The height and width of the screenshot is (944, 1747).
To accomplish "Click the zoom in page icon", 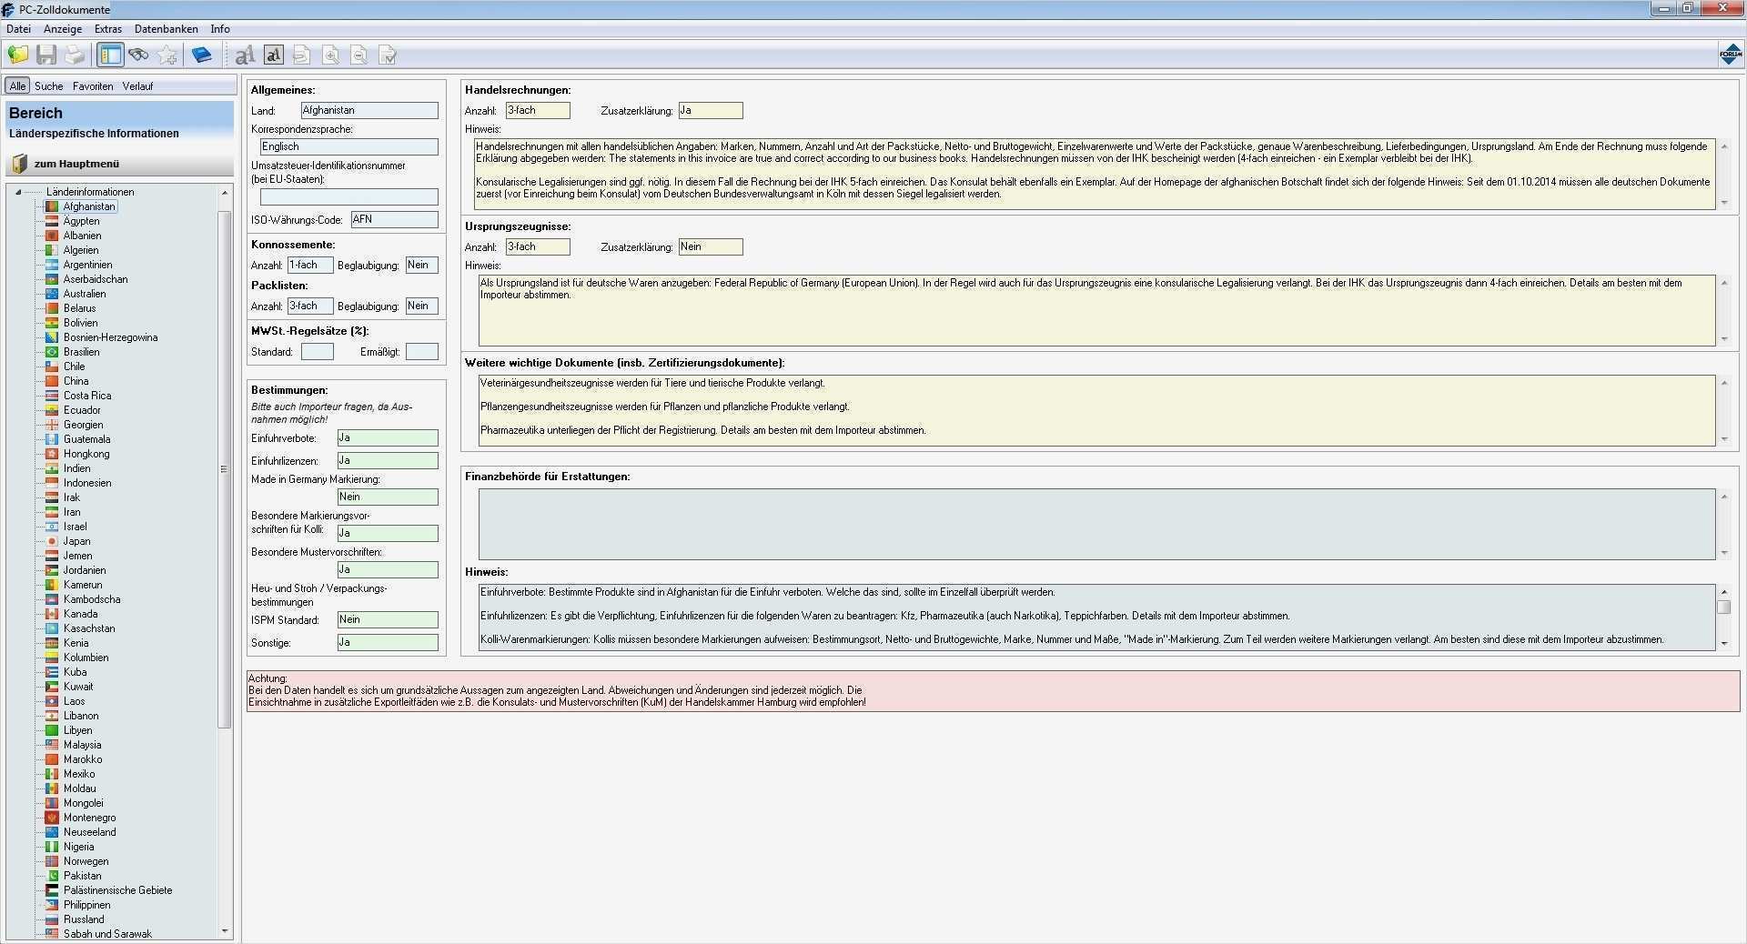I will click(331, 55).
